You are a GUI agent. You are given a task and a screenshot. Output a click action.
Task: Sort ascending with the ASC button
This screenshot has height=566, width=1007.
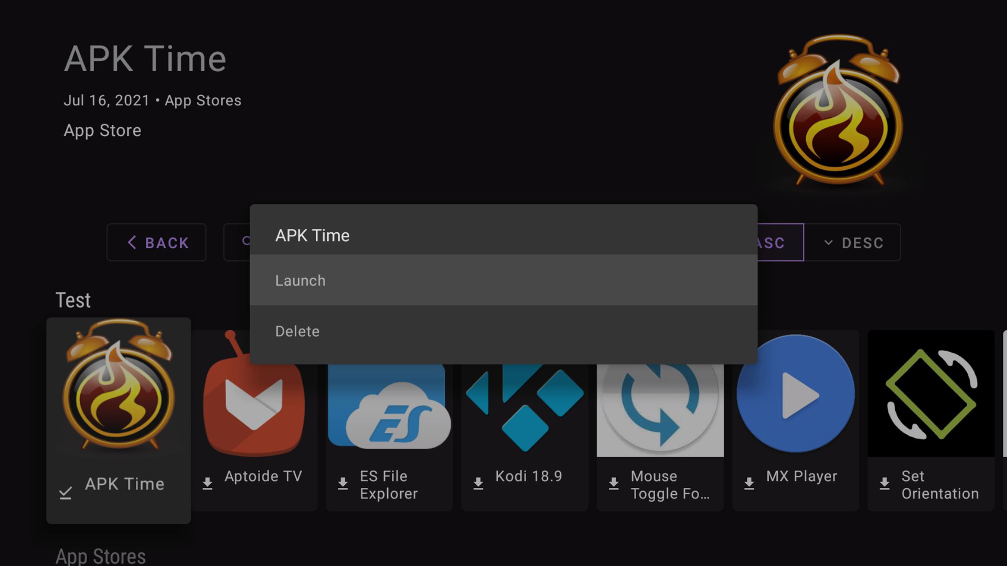click(780, 243)
